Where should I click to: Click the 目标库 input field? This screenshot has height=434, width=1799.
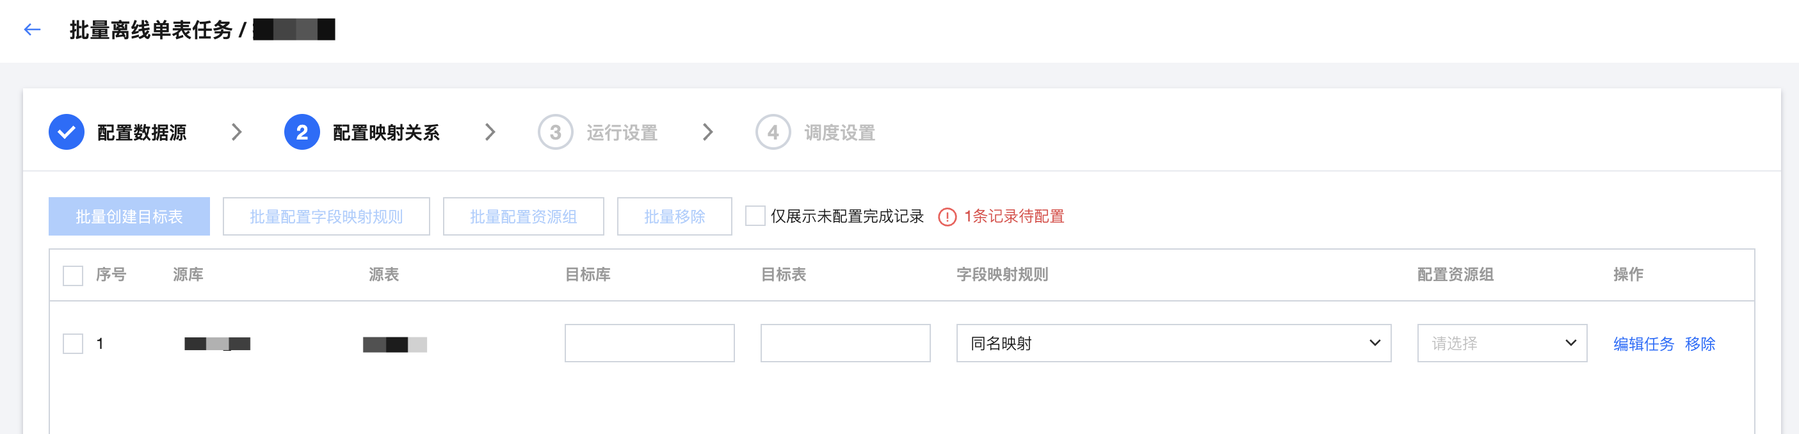(x=649, y=343)
